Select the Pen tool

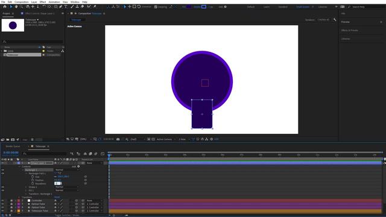coord(60,7)
